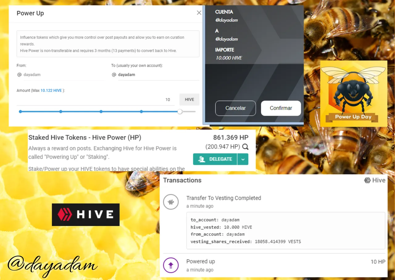Close the Power Up dialog

[x=199, y=13]
